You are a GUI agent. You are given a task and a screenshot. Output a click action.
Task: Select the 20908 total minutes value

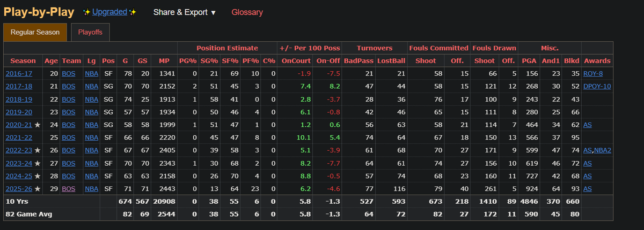164,202
